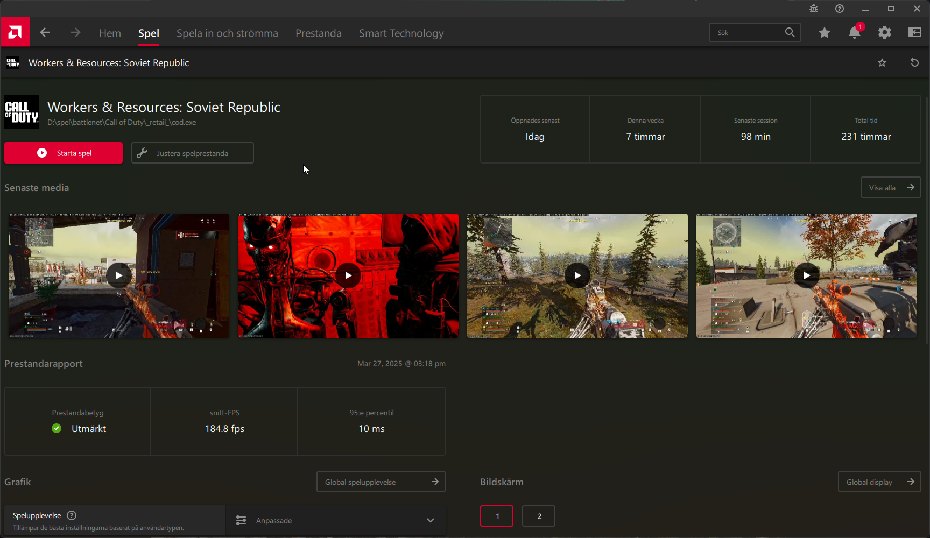Select display 2
The width and height of the screenshot is (930, 538).
pyautogui.click(x=539, y=516)
